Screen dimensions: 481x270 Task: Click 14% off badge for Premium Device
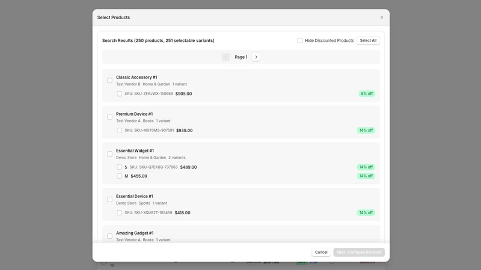pyautogui.click(x=366, y=130)
